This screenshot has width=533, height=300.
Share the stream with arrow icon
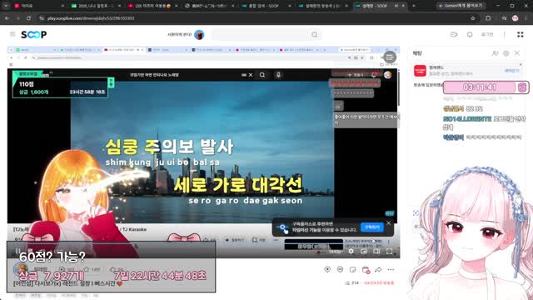[378, 270]
